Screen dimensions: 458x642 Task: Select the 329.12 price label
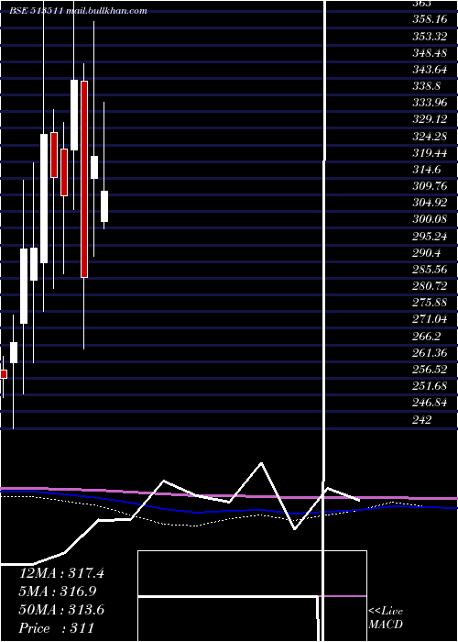429,119
